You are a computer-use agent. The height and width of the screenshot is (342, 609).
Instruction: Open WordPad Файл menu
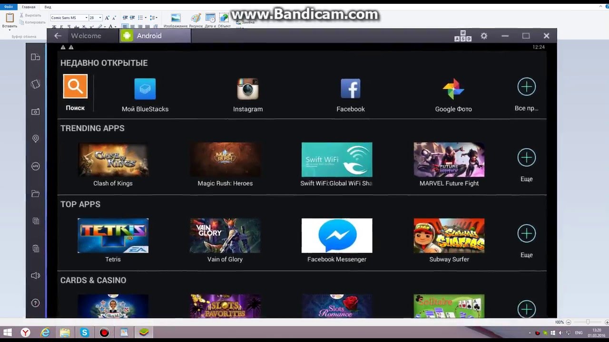[9, 7]
